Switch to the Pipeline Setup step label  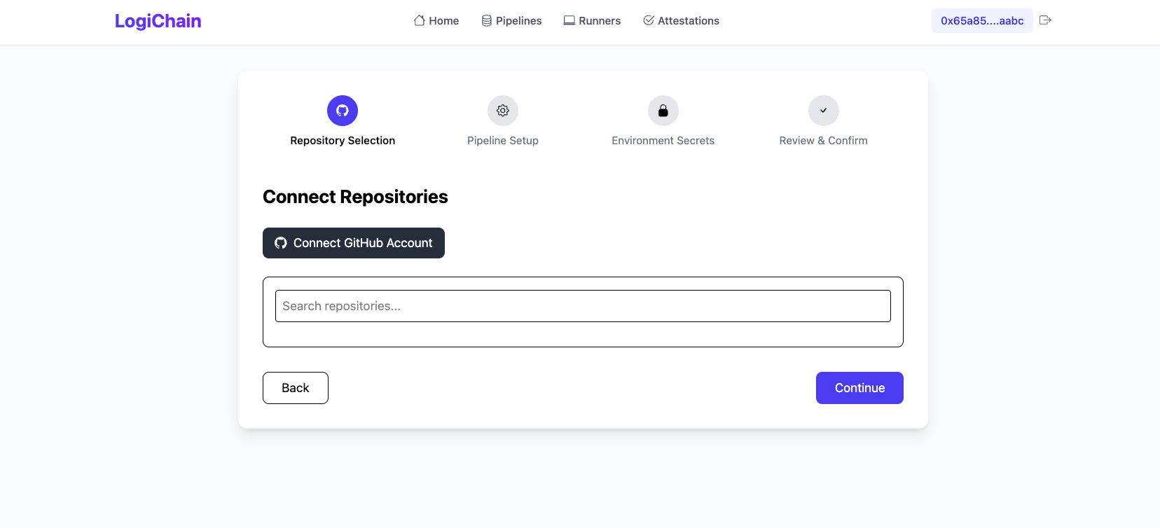tap(503, 141)
